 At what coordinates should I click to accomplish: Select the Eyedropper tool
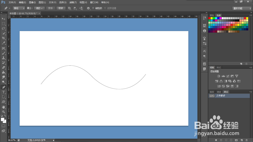pyautogui.click(x=3, y=43)
